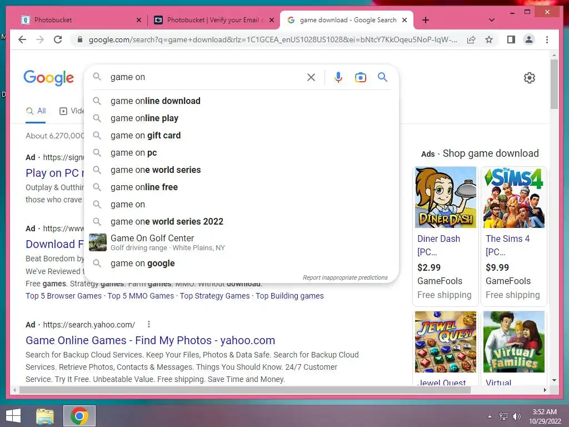View site information via lock icon
Viewport: 569px width, 427px height.
pyautogui.click(x=80, y=39)
